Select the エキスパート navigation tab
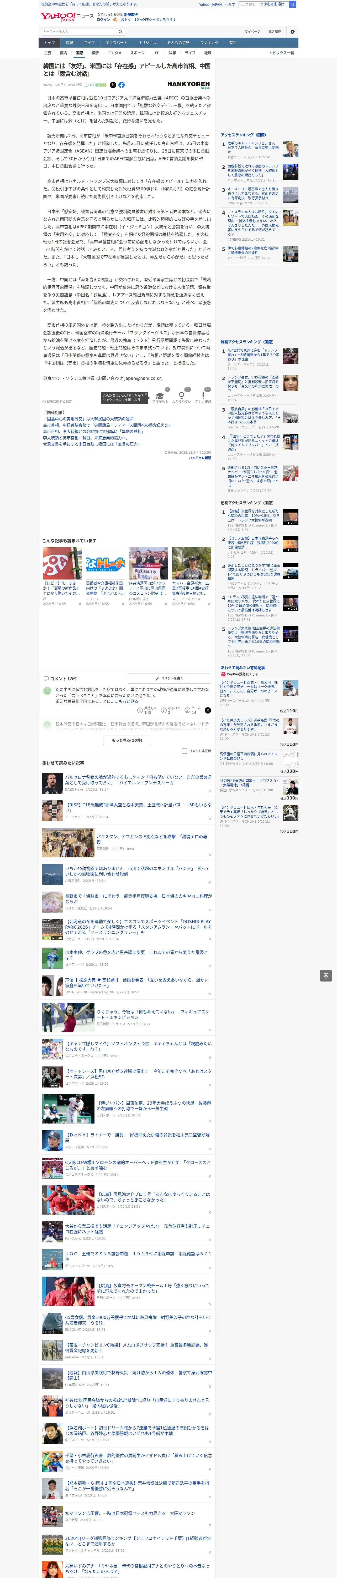Viewport: 337px width, 1578px height. (116, 43)
